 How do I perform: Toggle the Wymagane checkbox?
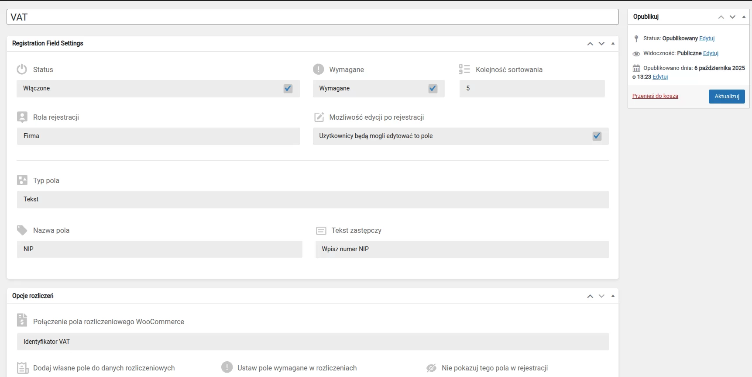pos(433,89)
